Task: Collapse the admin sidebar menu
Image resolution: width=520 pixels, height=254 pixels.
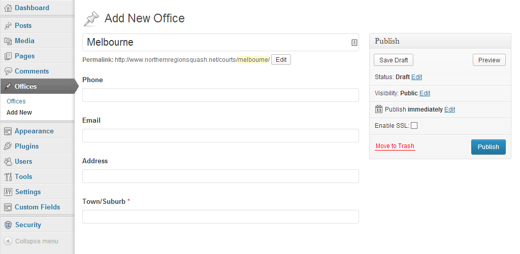Action: click(x=31, y=241)
